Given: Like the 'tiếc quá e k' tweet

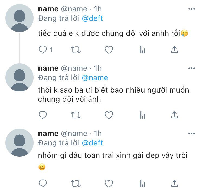Looking at the screenshot, I should [x=109, y=50].
